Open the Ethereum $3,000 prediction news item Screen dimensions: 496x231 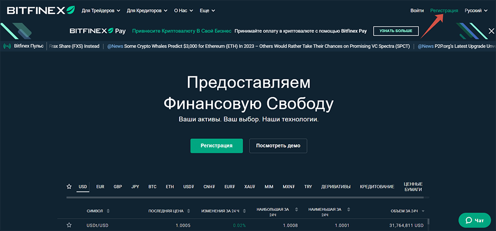[258, 47]
